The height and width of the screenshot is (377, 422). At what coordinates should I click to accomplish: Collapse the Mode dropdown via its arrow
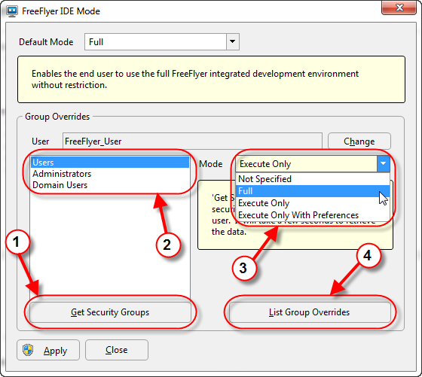click(384, 163)
